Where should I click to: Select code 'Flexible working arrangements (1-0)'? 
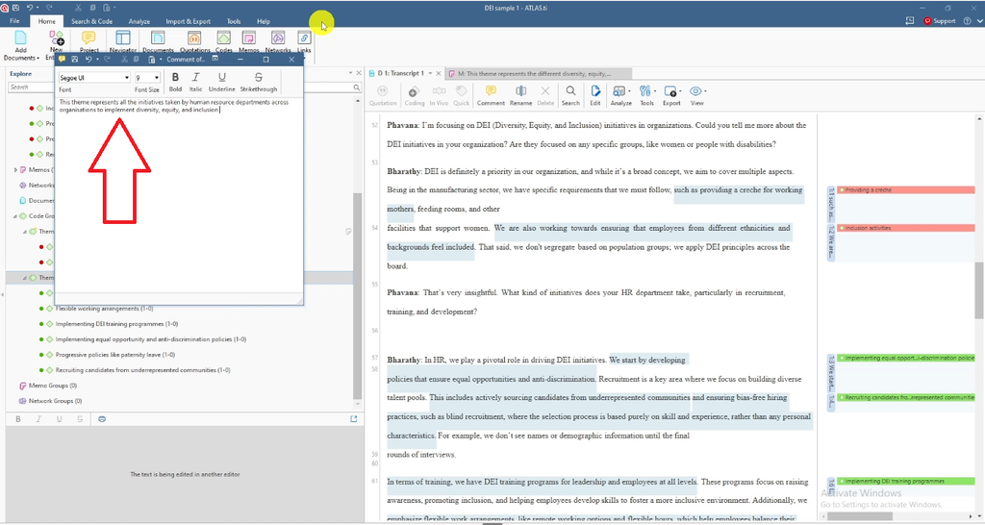pos(104,309)
